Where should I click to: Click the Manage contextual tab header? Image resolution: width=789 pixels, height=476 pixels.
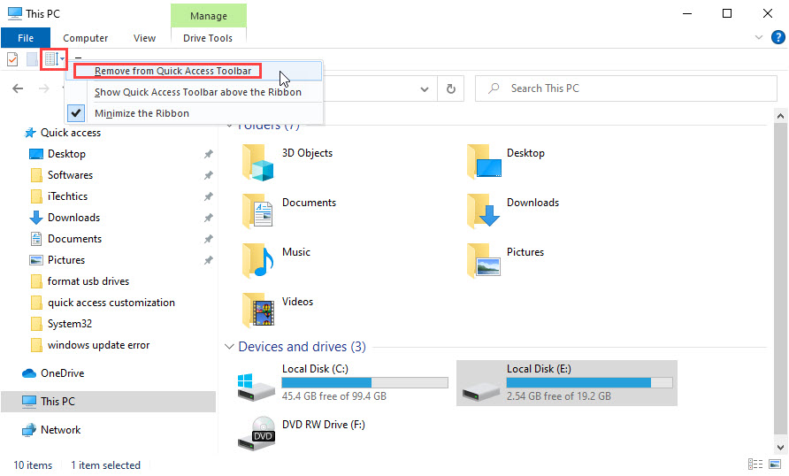209,16
